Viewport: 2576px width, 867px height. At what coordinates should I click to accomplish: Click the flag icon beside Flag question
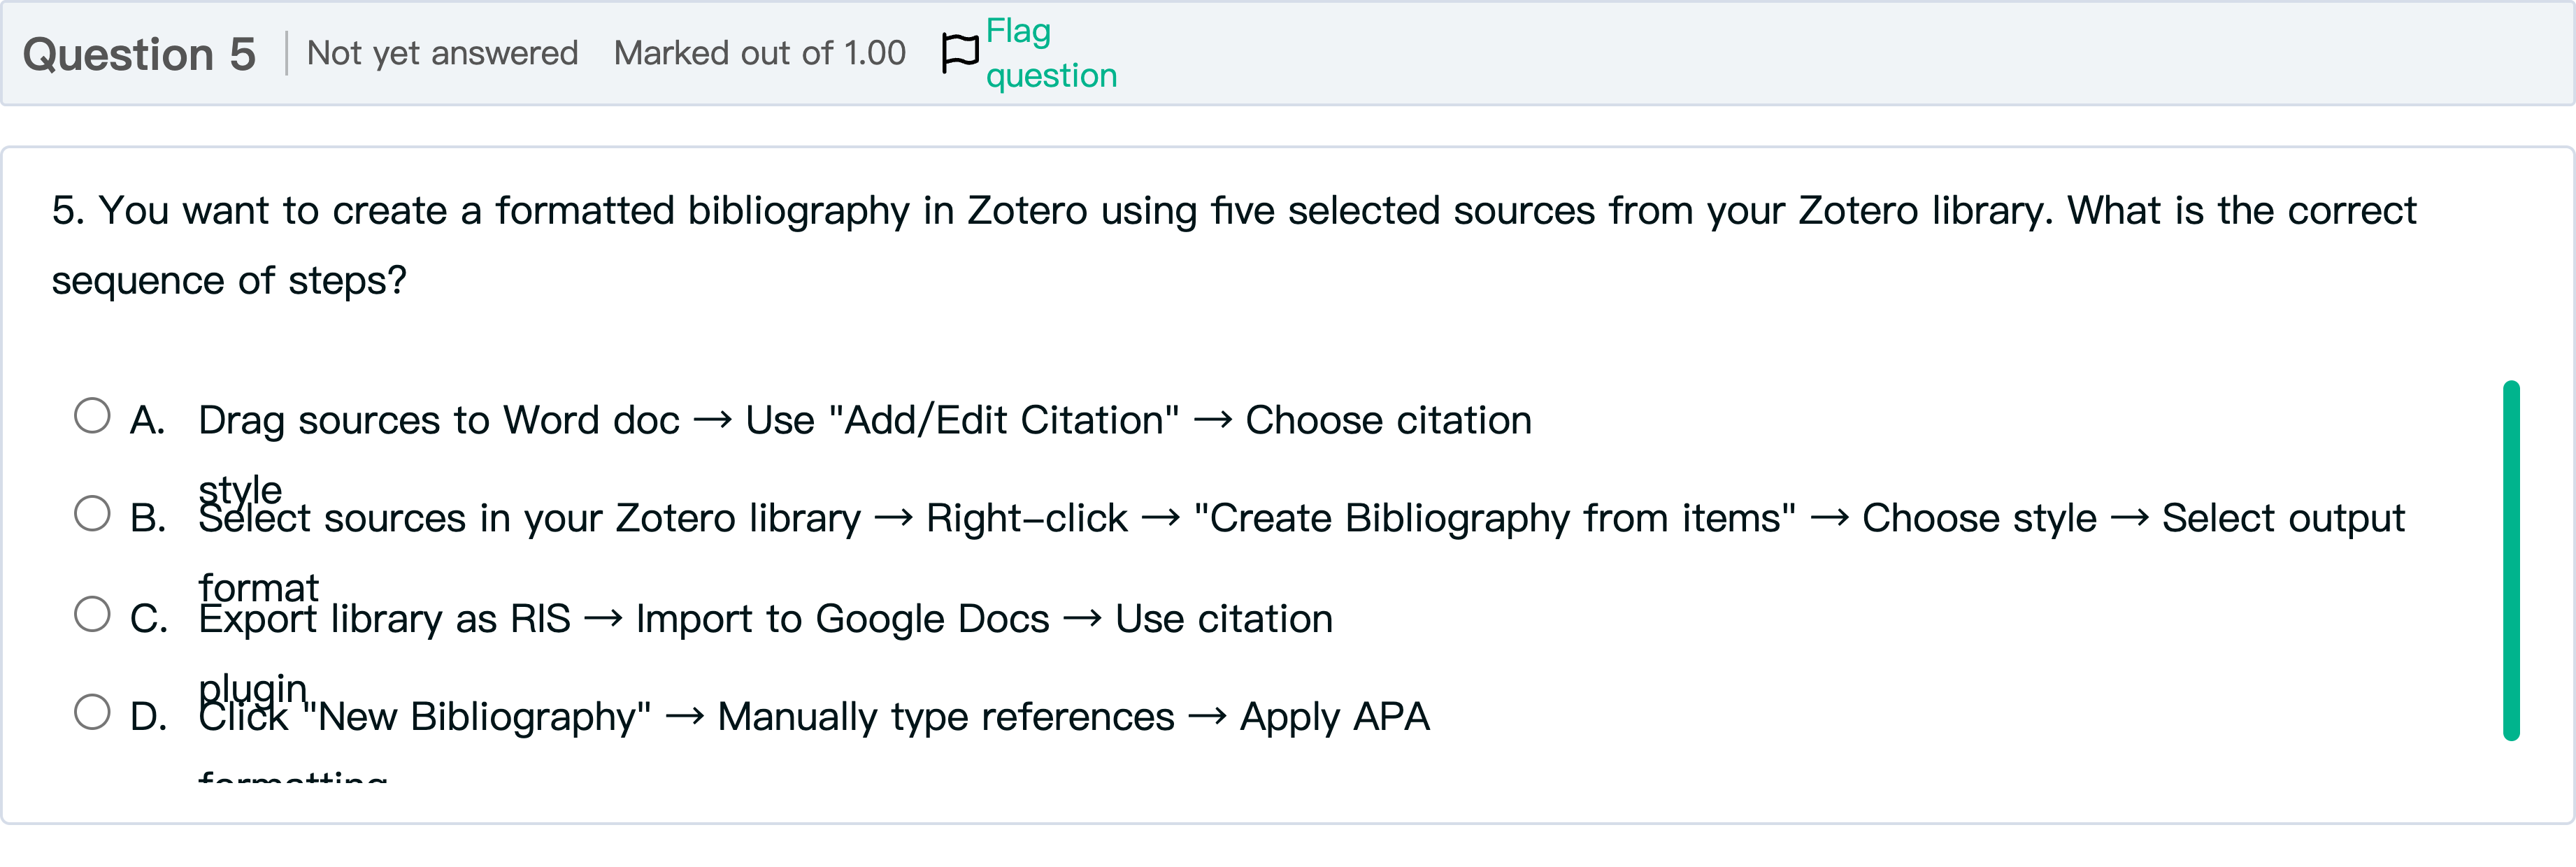pyautogui.click(x=960, y=53)
